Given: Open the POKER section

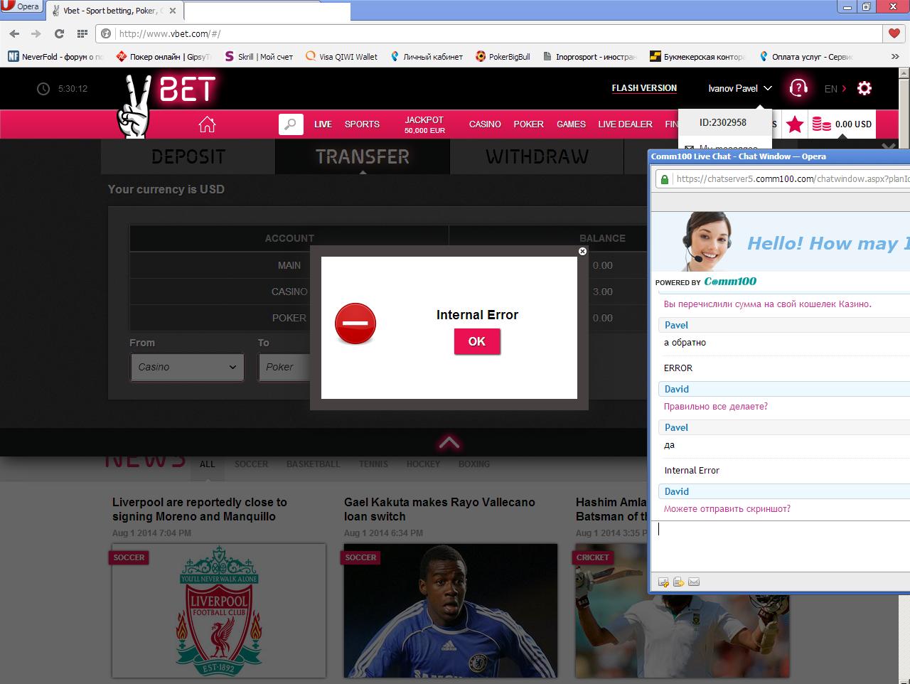Looking at the screenshot, I should [528, 124].
